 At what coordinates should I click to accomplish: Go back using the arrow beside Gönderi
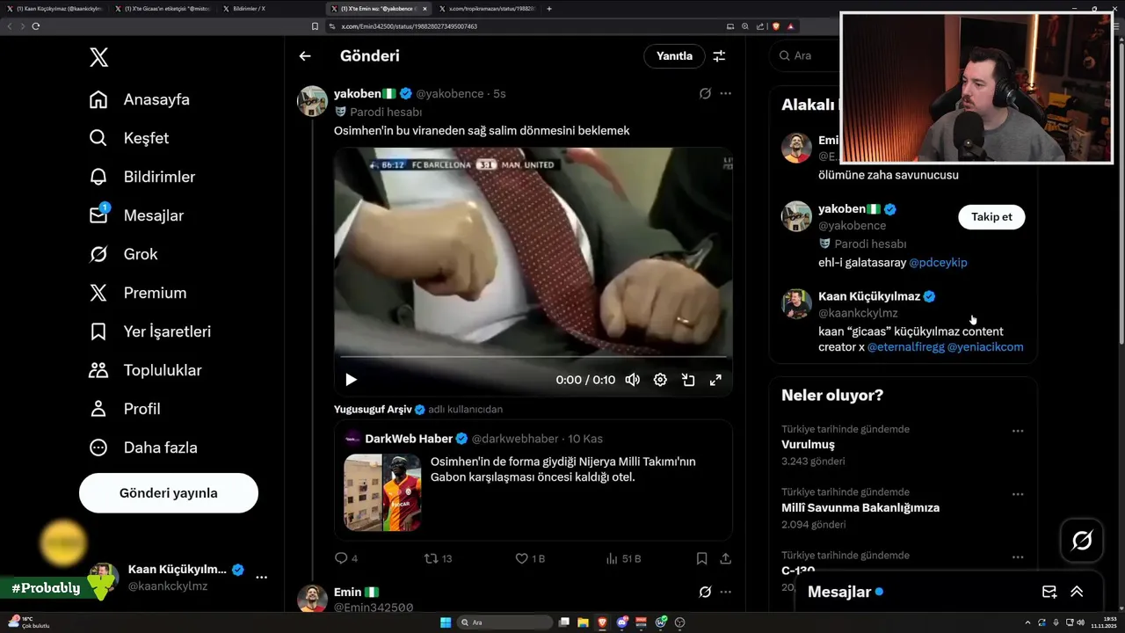(x=305, y=56)
